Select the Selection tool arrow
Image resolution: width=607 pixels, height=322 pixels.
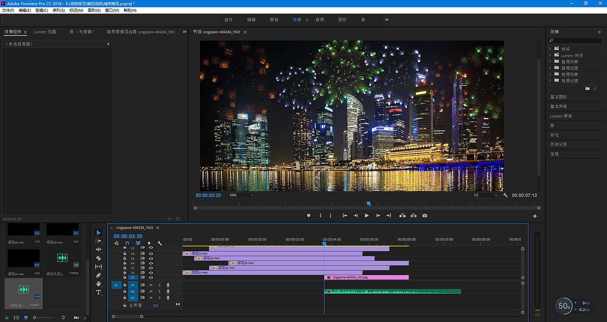pyautogui.click(x=99, y=232)
